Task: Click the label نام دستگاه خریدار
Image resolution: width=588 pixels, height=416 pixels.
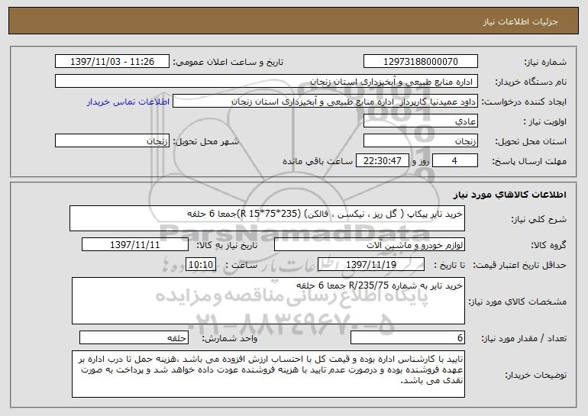Action: [x=531, y=82]
